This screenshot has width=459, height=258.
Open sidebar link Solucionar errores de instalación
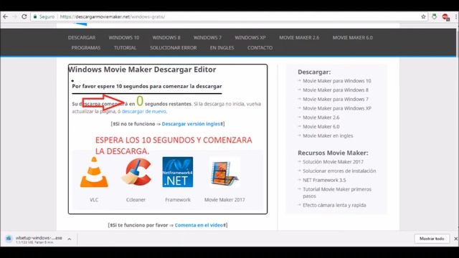(339, 171)
